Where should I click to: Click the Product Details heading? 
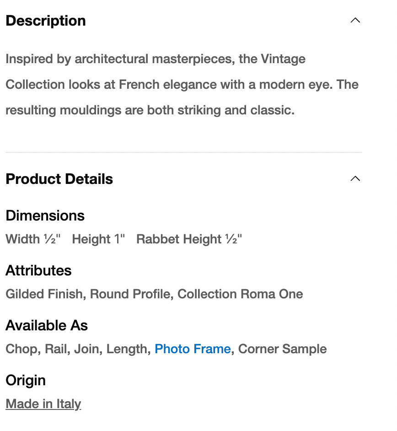(x=59, y=179)
